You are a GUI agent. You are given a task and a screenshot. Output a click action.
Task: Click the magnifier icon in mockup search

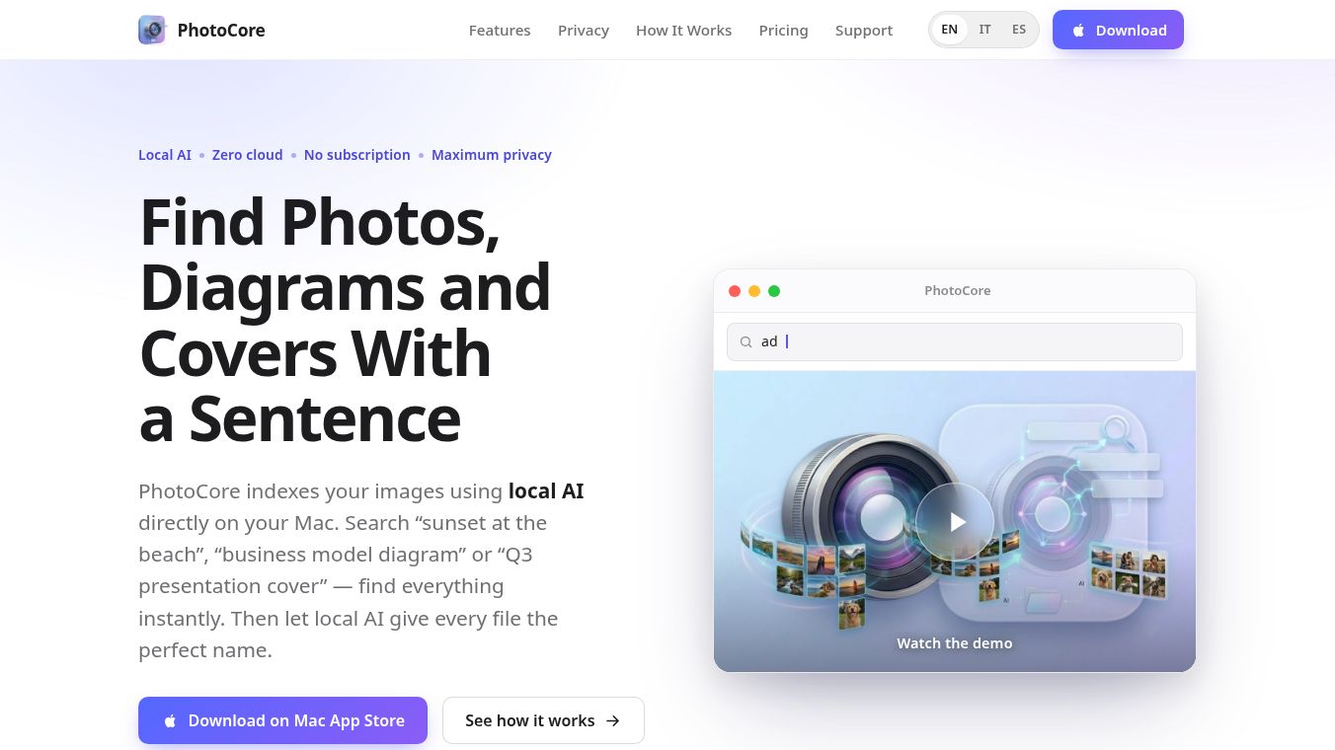pyautogui.click(x=746, y=342)
